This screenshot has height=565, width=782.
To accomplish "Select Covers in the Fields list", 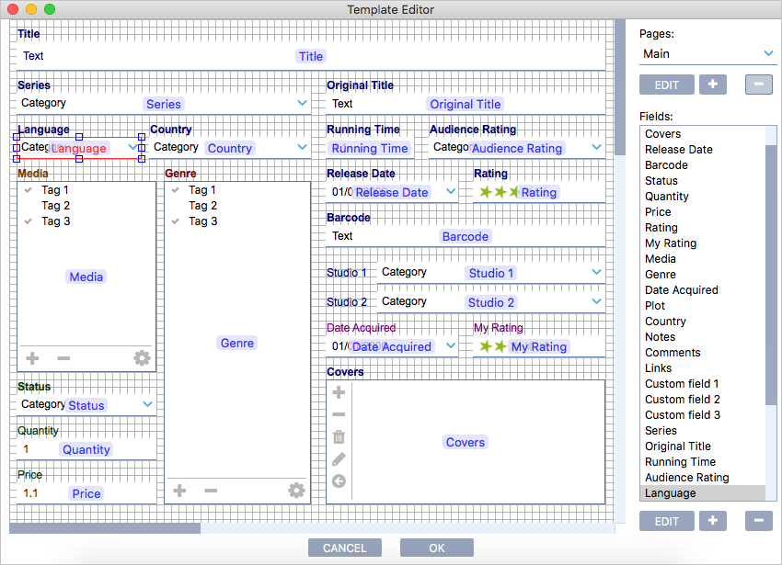I will [703, 134].
